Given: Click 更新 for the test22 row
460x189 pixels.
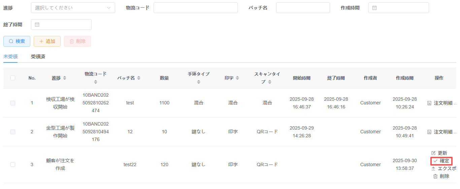Looking at the screenshot, I should pos(439,153).
